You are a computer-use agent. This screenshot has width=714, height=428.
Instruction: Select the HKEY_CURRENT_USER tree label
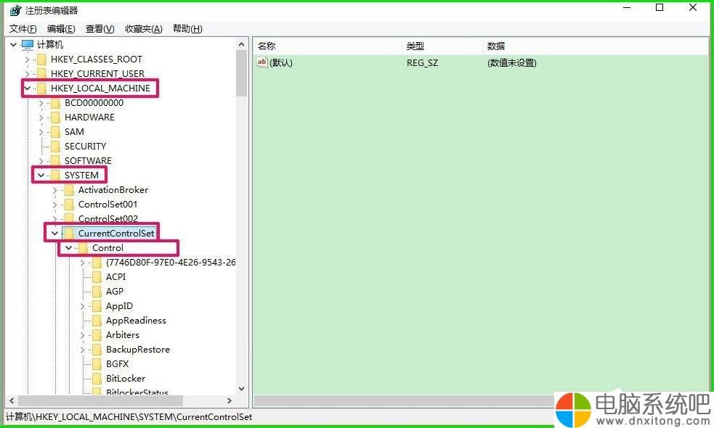coord(97,74)
